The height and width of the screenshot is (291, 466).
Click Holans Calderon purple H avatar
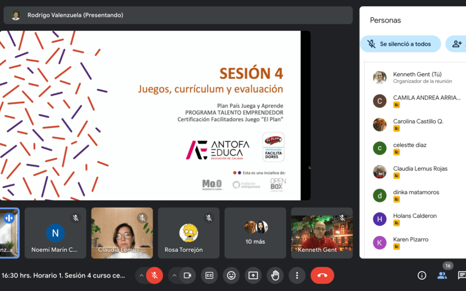tap(380, 219)
